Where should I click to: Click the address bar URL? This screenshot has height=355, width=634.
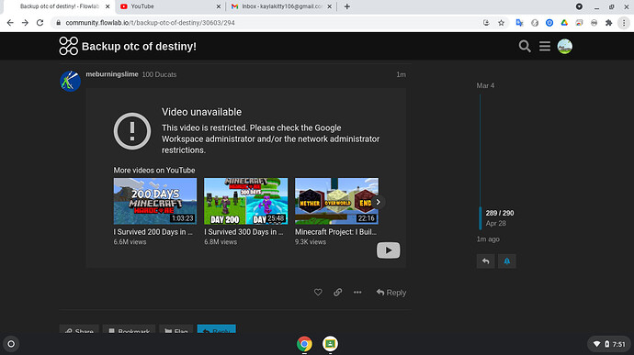150,23
